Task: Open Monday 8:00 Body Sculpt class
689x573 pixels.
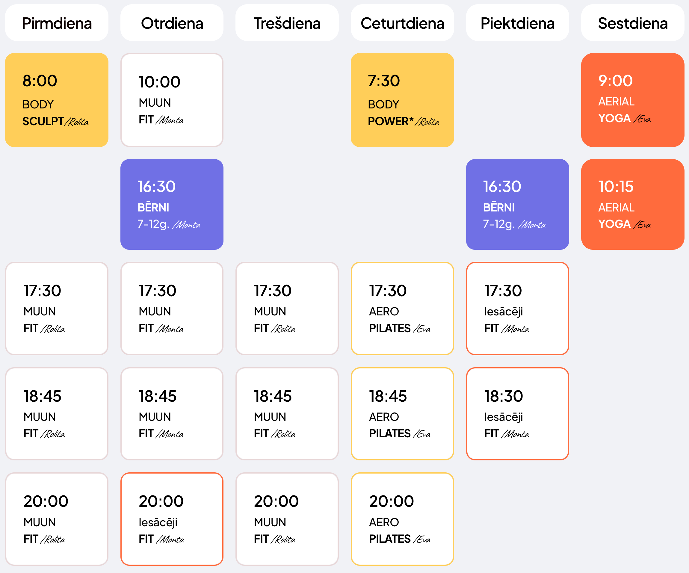Action: 57,100
